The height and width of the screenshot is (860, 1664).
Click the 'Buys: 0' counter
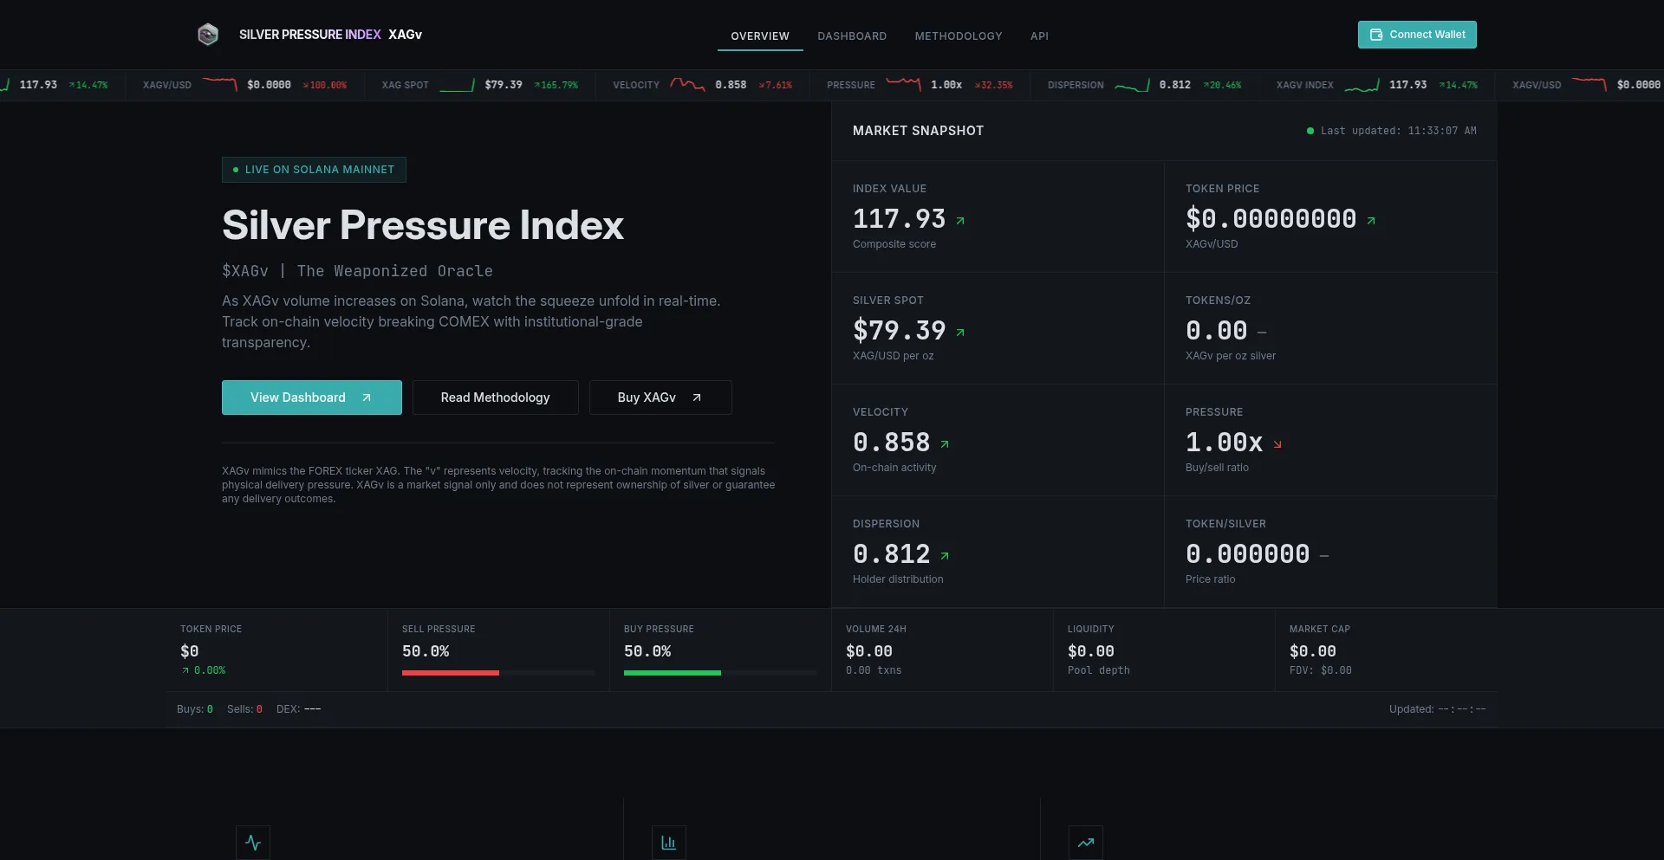point(195,709)
